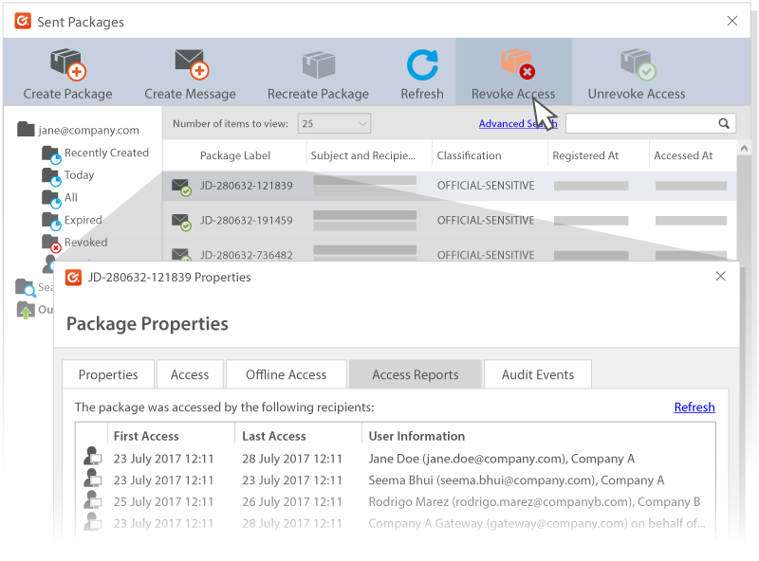Click the Sent Packages app logo icon
The height and width of the screenshot is (561, 759).
(23, 21)
